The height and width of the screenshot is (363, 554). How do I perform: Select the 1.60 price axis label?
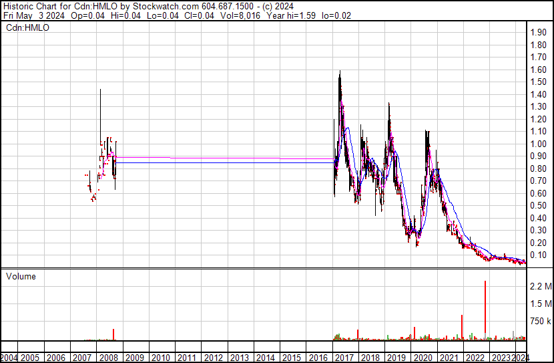(x=539, y=70)
